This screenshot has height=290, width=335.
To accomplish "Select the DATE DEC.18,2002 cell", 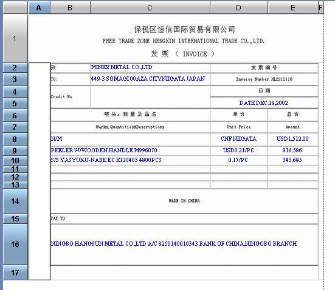I will tap(264, 103).
